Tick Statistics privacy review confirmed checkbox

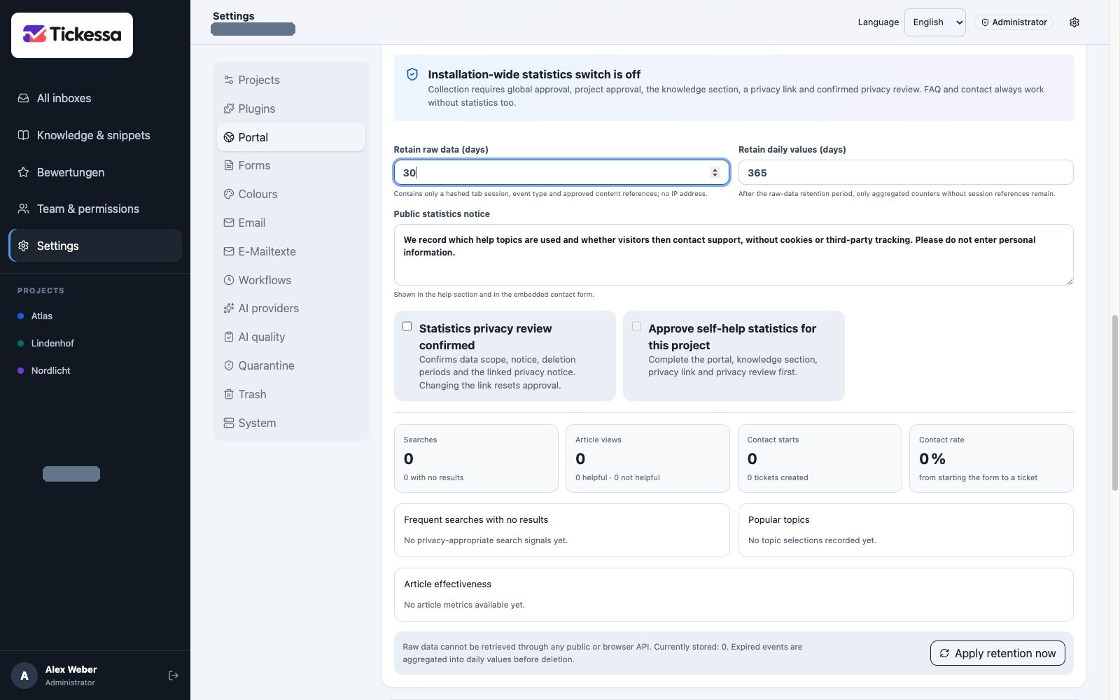click(x=407, y=326)
